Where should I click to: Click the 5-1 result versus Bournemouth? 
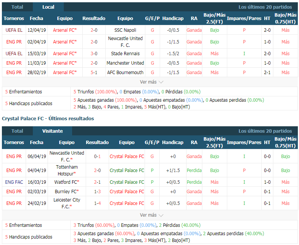click(94, 73)
